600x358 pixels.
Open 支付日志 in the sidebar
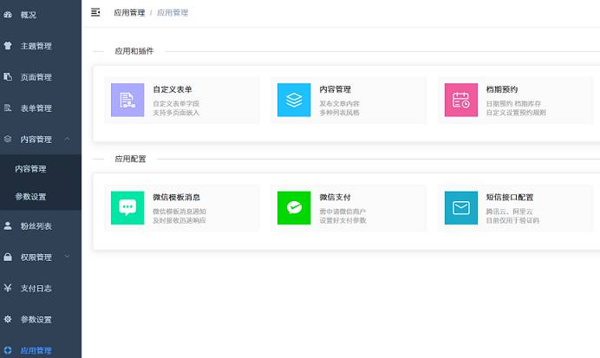click(36, 289)
